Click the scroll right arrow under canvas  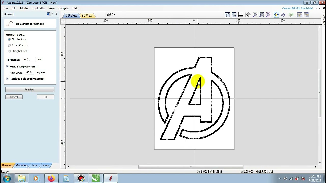coord(315,167)
